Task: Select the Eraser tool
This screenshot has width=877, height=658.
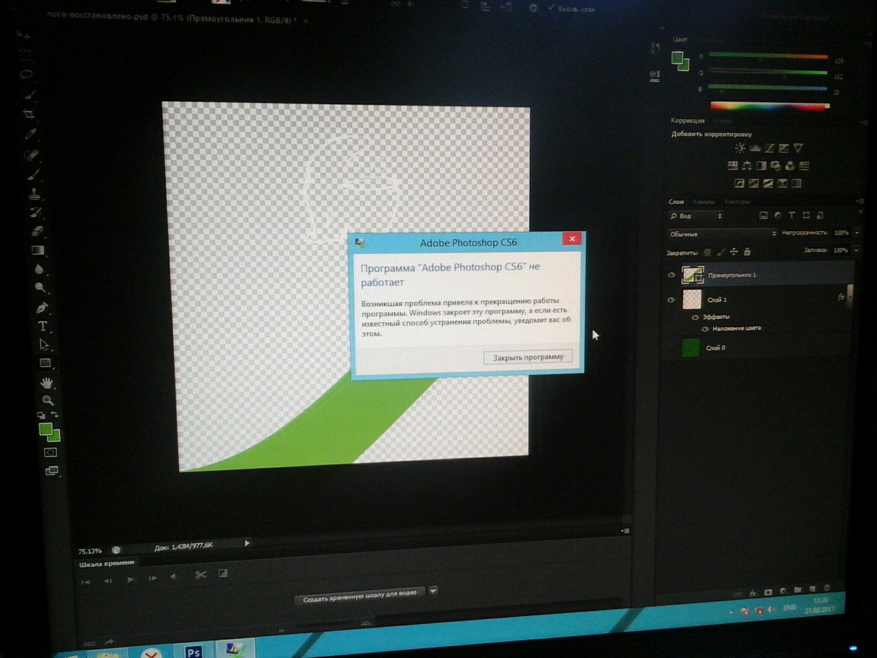Action: [x=37, y=231]
